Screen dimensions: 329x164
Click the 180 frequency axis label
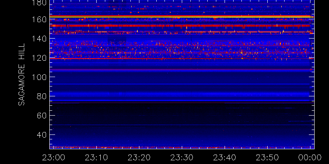tap(39, 2)
